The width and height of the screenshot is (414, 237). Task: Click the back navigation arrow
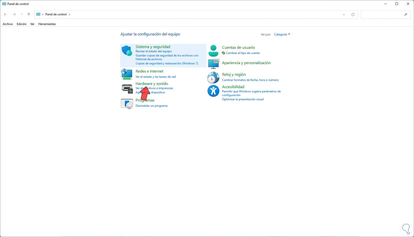[6, 14]
